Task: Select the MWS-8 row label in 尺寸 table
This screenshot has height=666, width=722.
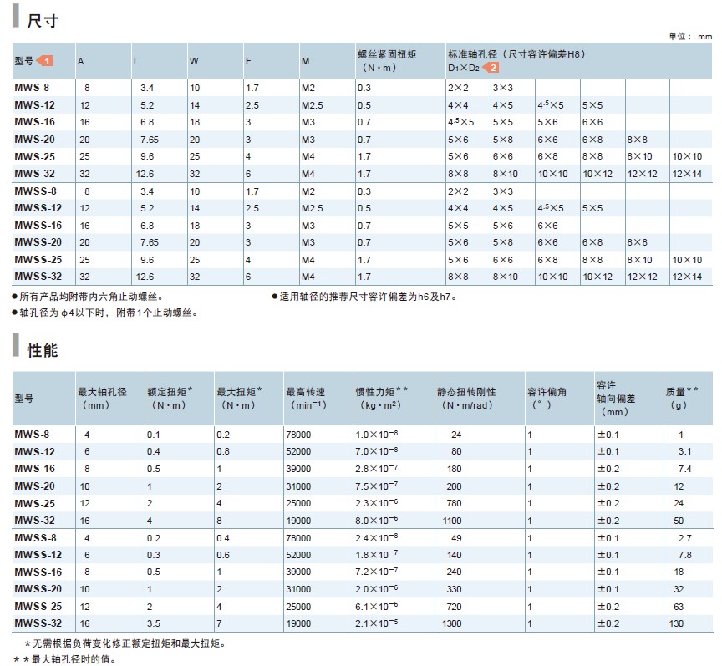Action: pos(32,88)
